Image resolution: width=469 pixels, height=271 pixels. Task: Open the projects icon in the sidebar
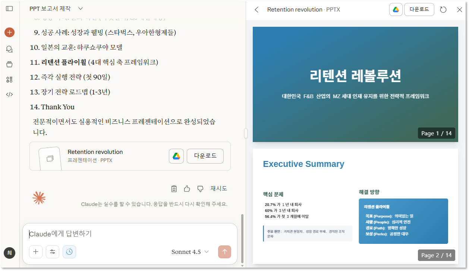click(x=9, y=64)
